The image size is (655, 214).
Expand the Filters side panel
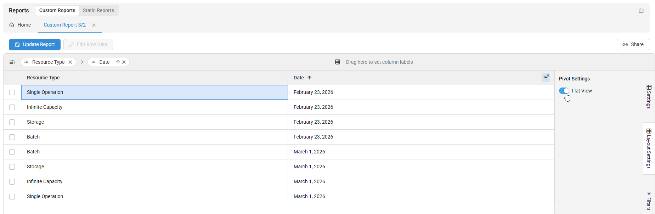coord(649,201)
